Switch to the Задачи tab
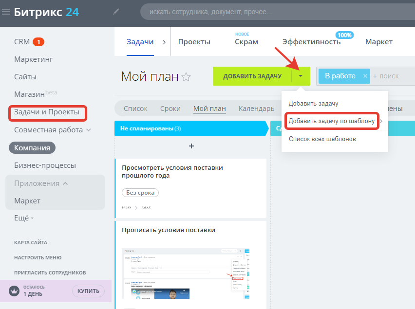 point(140,42)
